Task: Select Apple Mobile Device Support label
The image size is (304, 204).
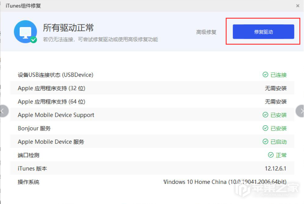Action: tap(56, 115)
